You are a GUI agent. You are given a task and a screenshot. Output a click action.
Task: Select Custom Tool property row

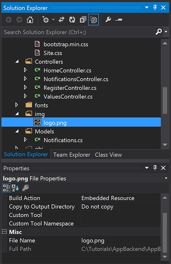84,215
